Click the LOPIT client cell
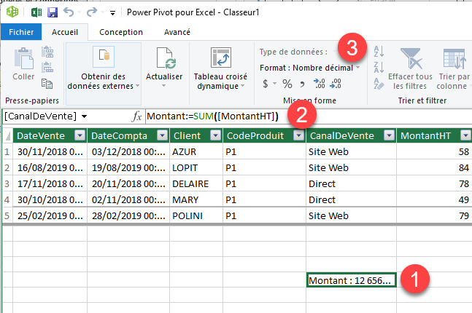 (x=196, y=167)
